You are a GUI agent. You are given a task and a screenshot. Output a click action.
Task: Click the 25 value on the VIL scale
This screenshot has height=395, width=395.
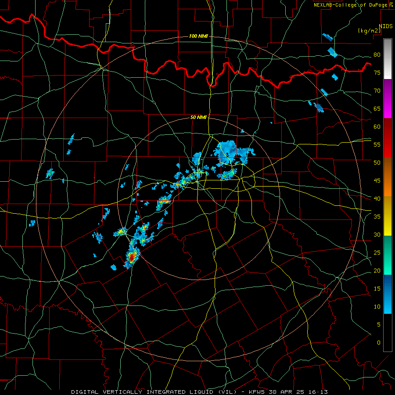tap(377, 253)
